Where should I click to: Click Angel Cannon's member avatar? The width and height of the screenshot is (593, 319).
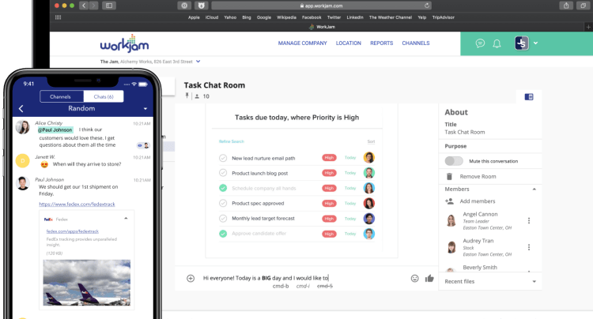pos(451,220)
